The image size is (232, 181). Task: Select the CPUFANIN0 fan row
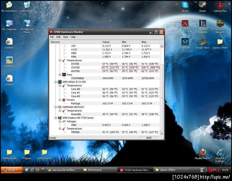tap(105, 78)
